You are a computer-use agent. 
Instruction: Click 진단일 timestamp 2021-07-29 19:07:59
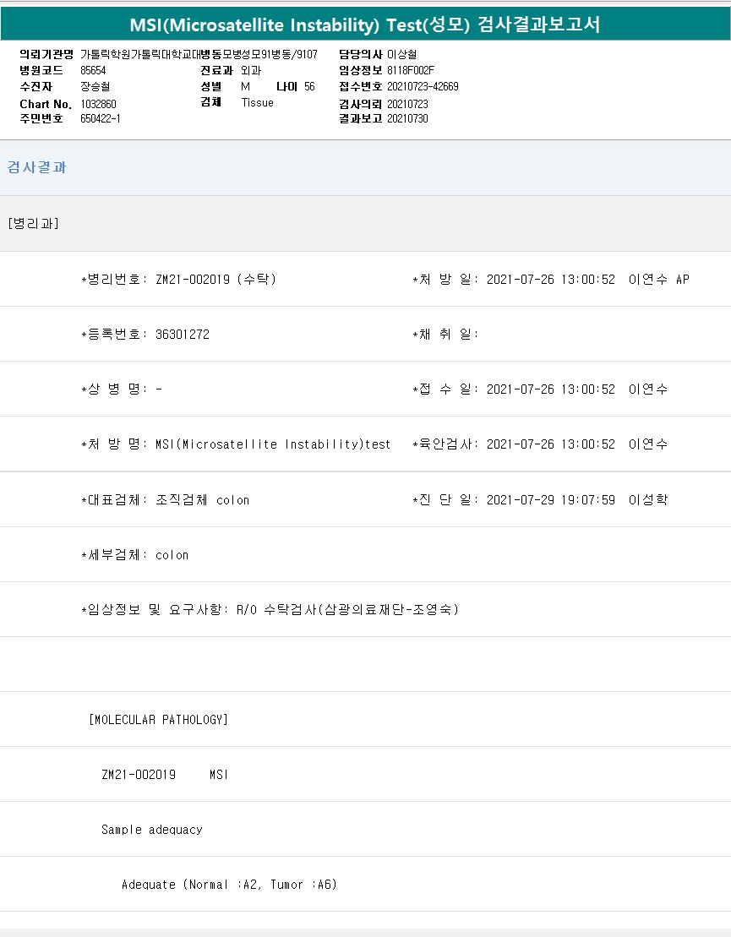(550, 499)
